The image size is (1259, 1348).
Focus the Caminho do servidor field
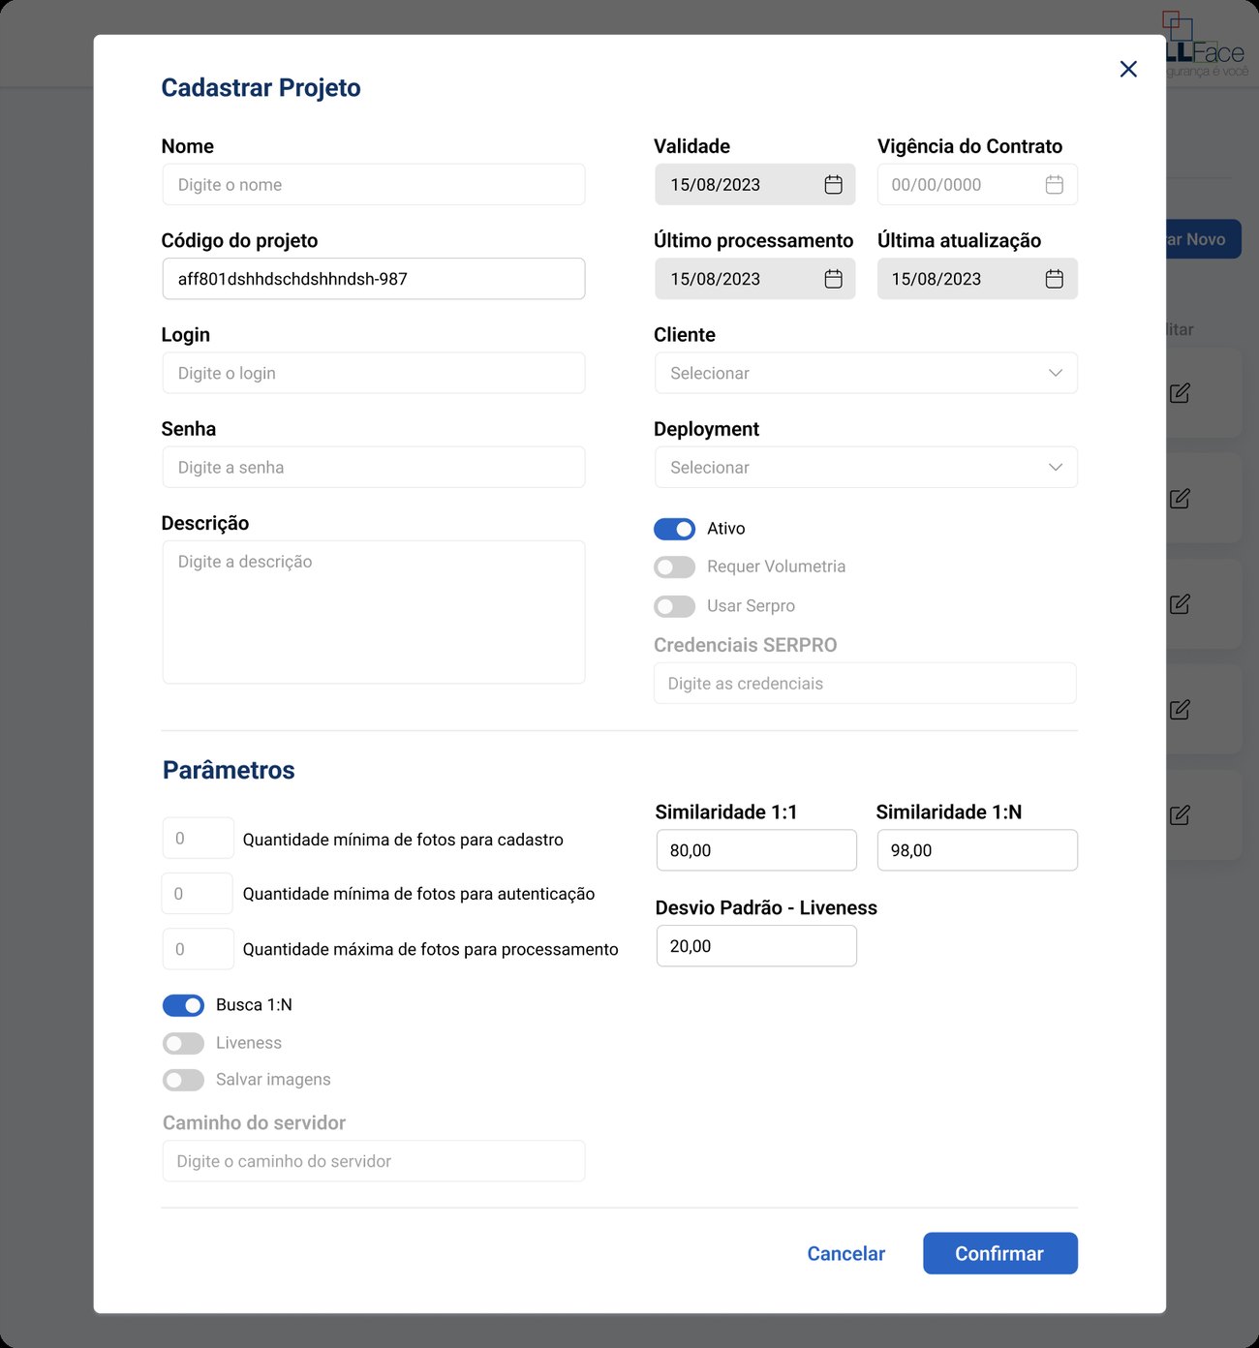tap(374, 1161)
